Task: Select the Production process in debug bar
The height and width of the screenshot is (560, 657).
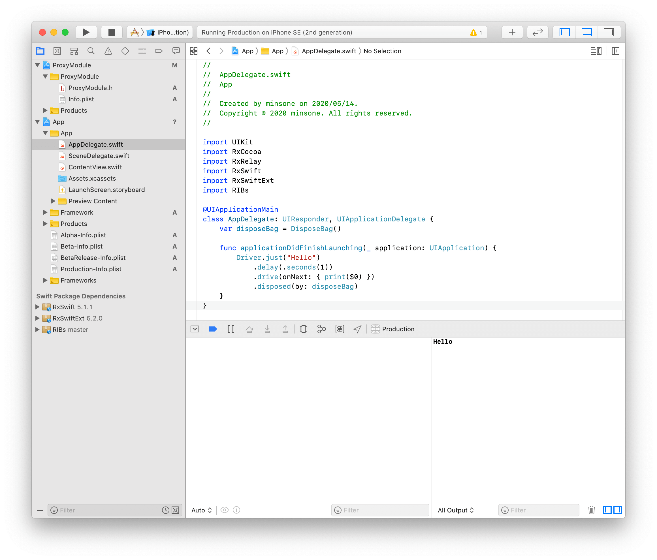Action: (393, 329)
